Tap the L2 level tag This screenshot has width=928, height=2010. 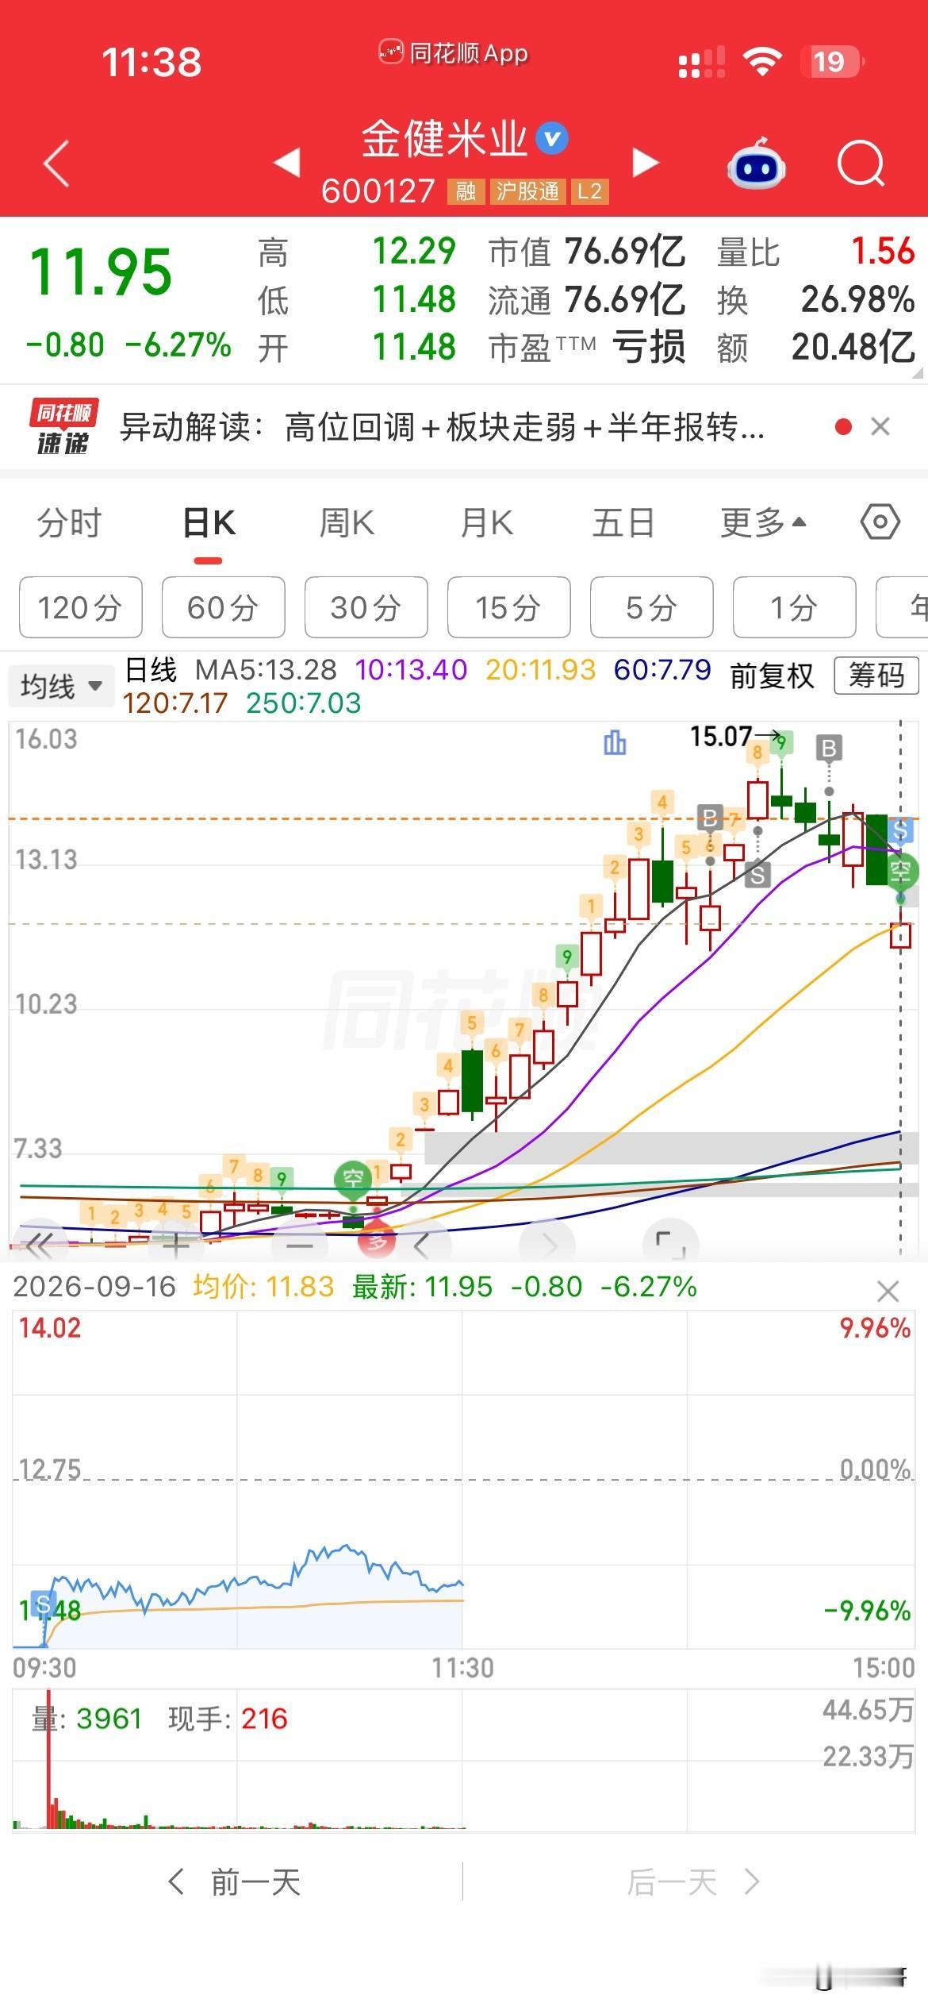click(x=589, y=191)
